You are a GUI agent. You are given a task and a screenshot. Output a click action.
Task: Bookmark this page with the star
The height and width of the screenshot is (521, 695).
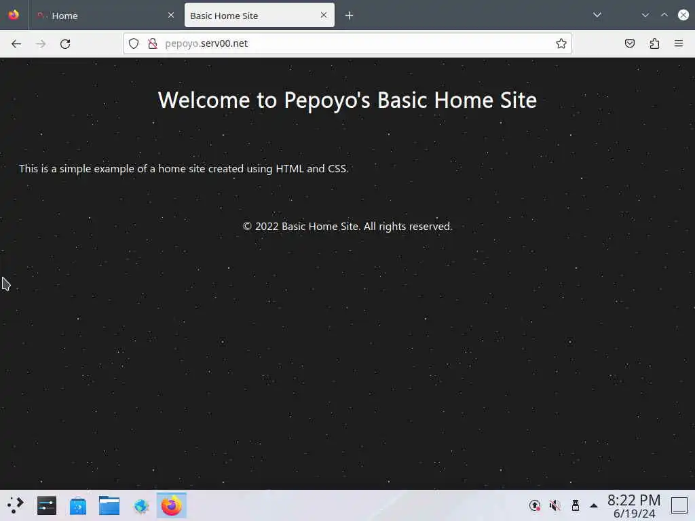tap(561, 43)
